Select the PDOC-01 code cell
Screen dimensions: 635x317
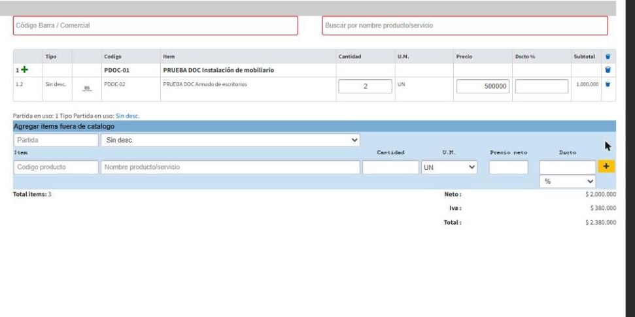coord(116,70)
